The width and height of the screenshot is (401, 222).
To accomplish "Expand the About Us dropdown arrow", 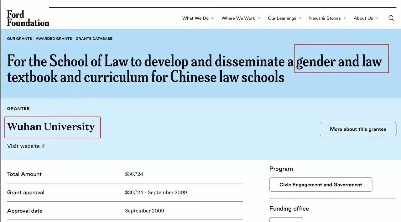I will click(x=377, y=18).
